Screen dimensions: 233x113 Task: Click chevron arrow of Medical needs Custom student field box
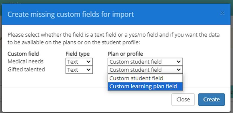pos(178,62)
